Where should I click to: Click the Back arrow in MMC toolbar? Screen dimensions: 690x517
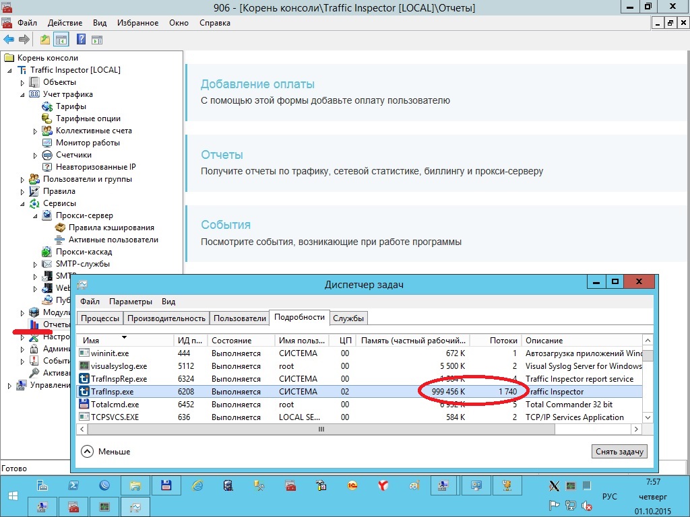point(9,40)
